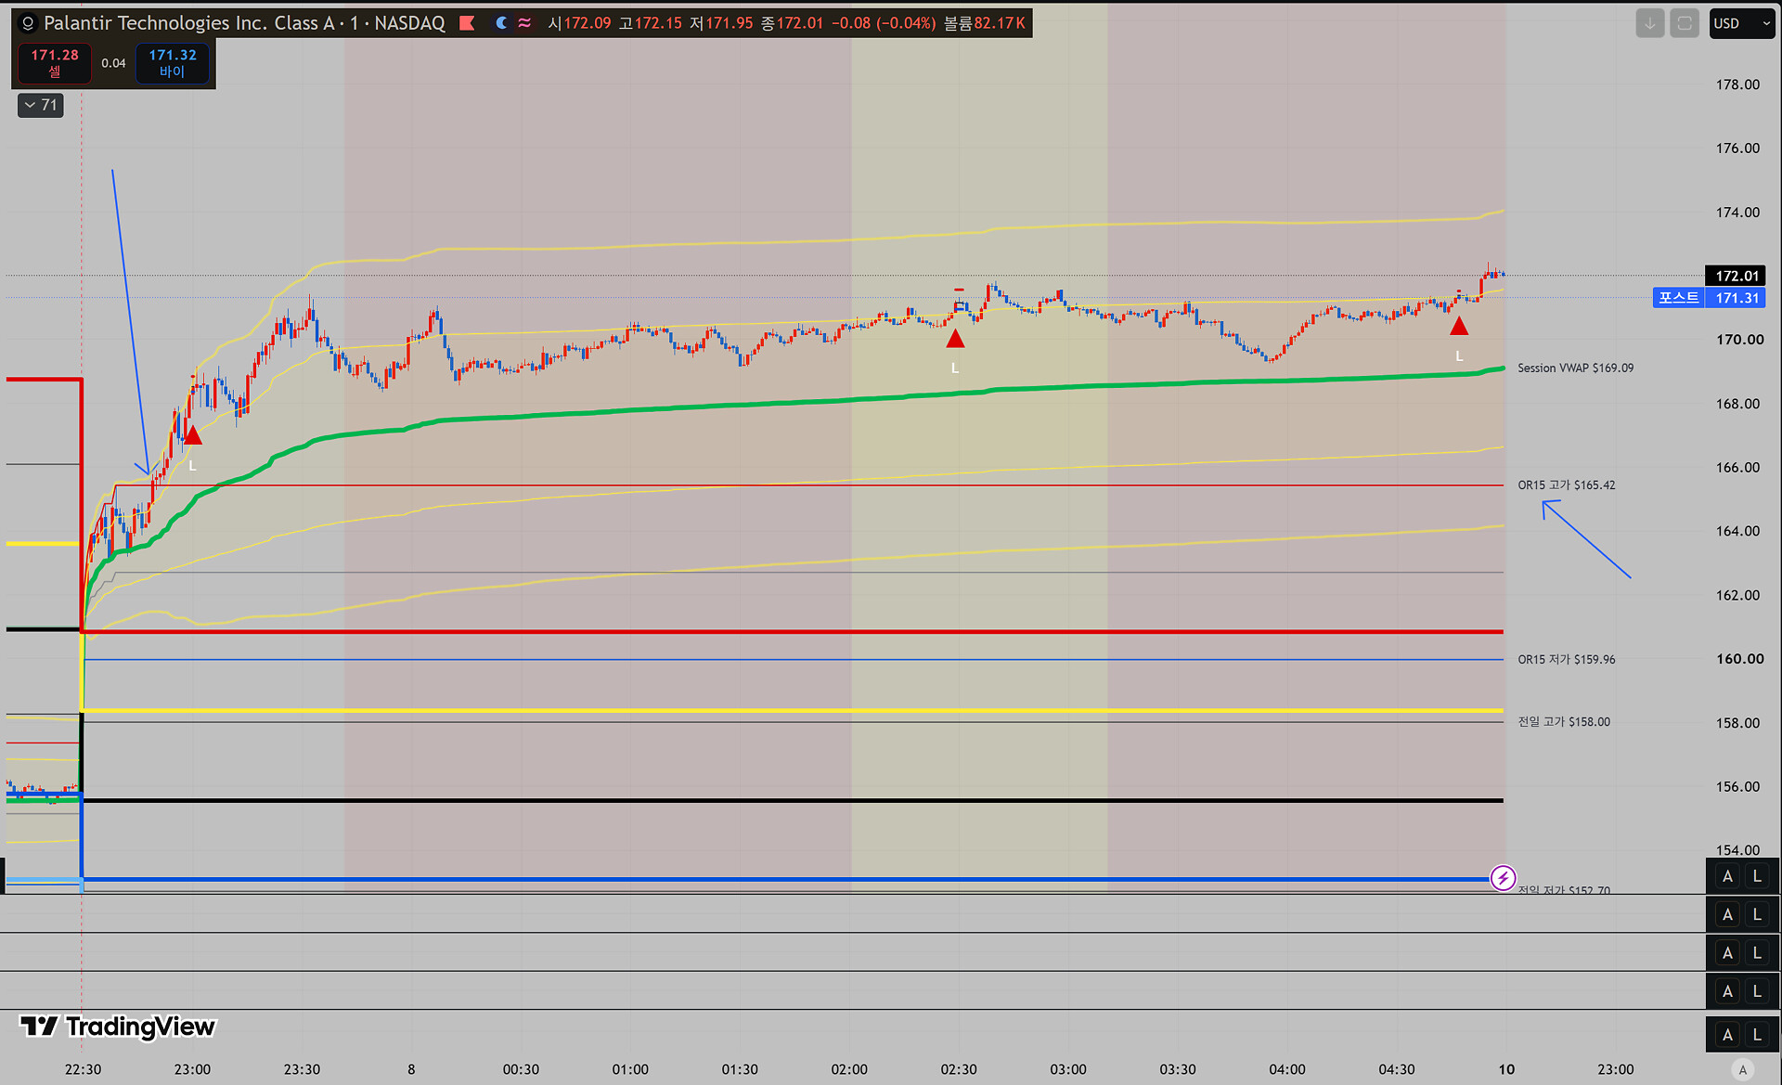
Task: Expand the collapsed indicator legend showing 71
Action: (41, 105)
